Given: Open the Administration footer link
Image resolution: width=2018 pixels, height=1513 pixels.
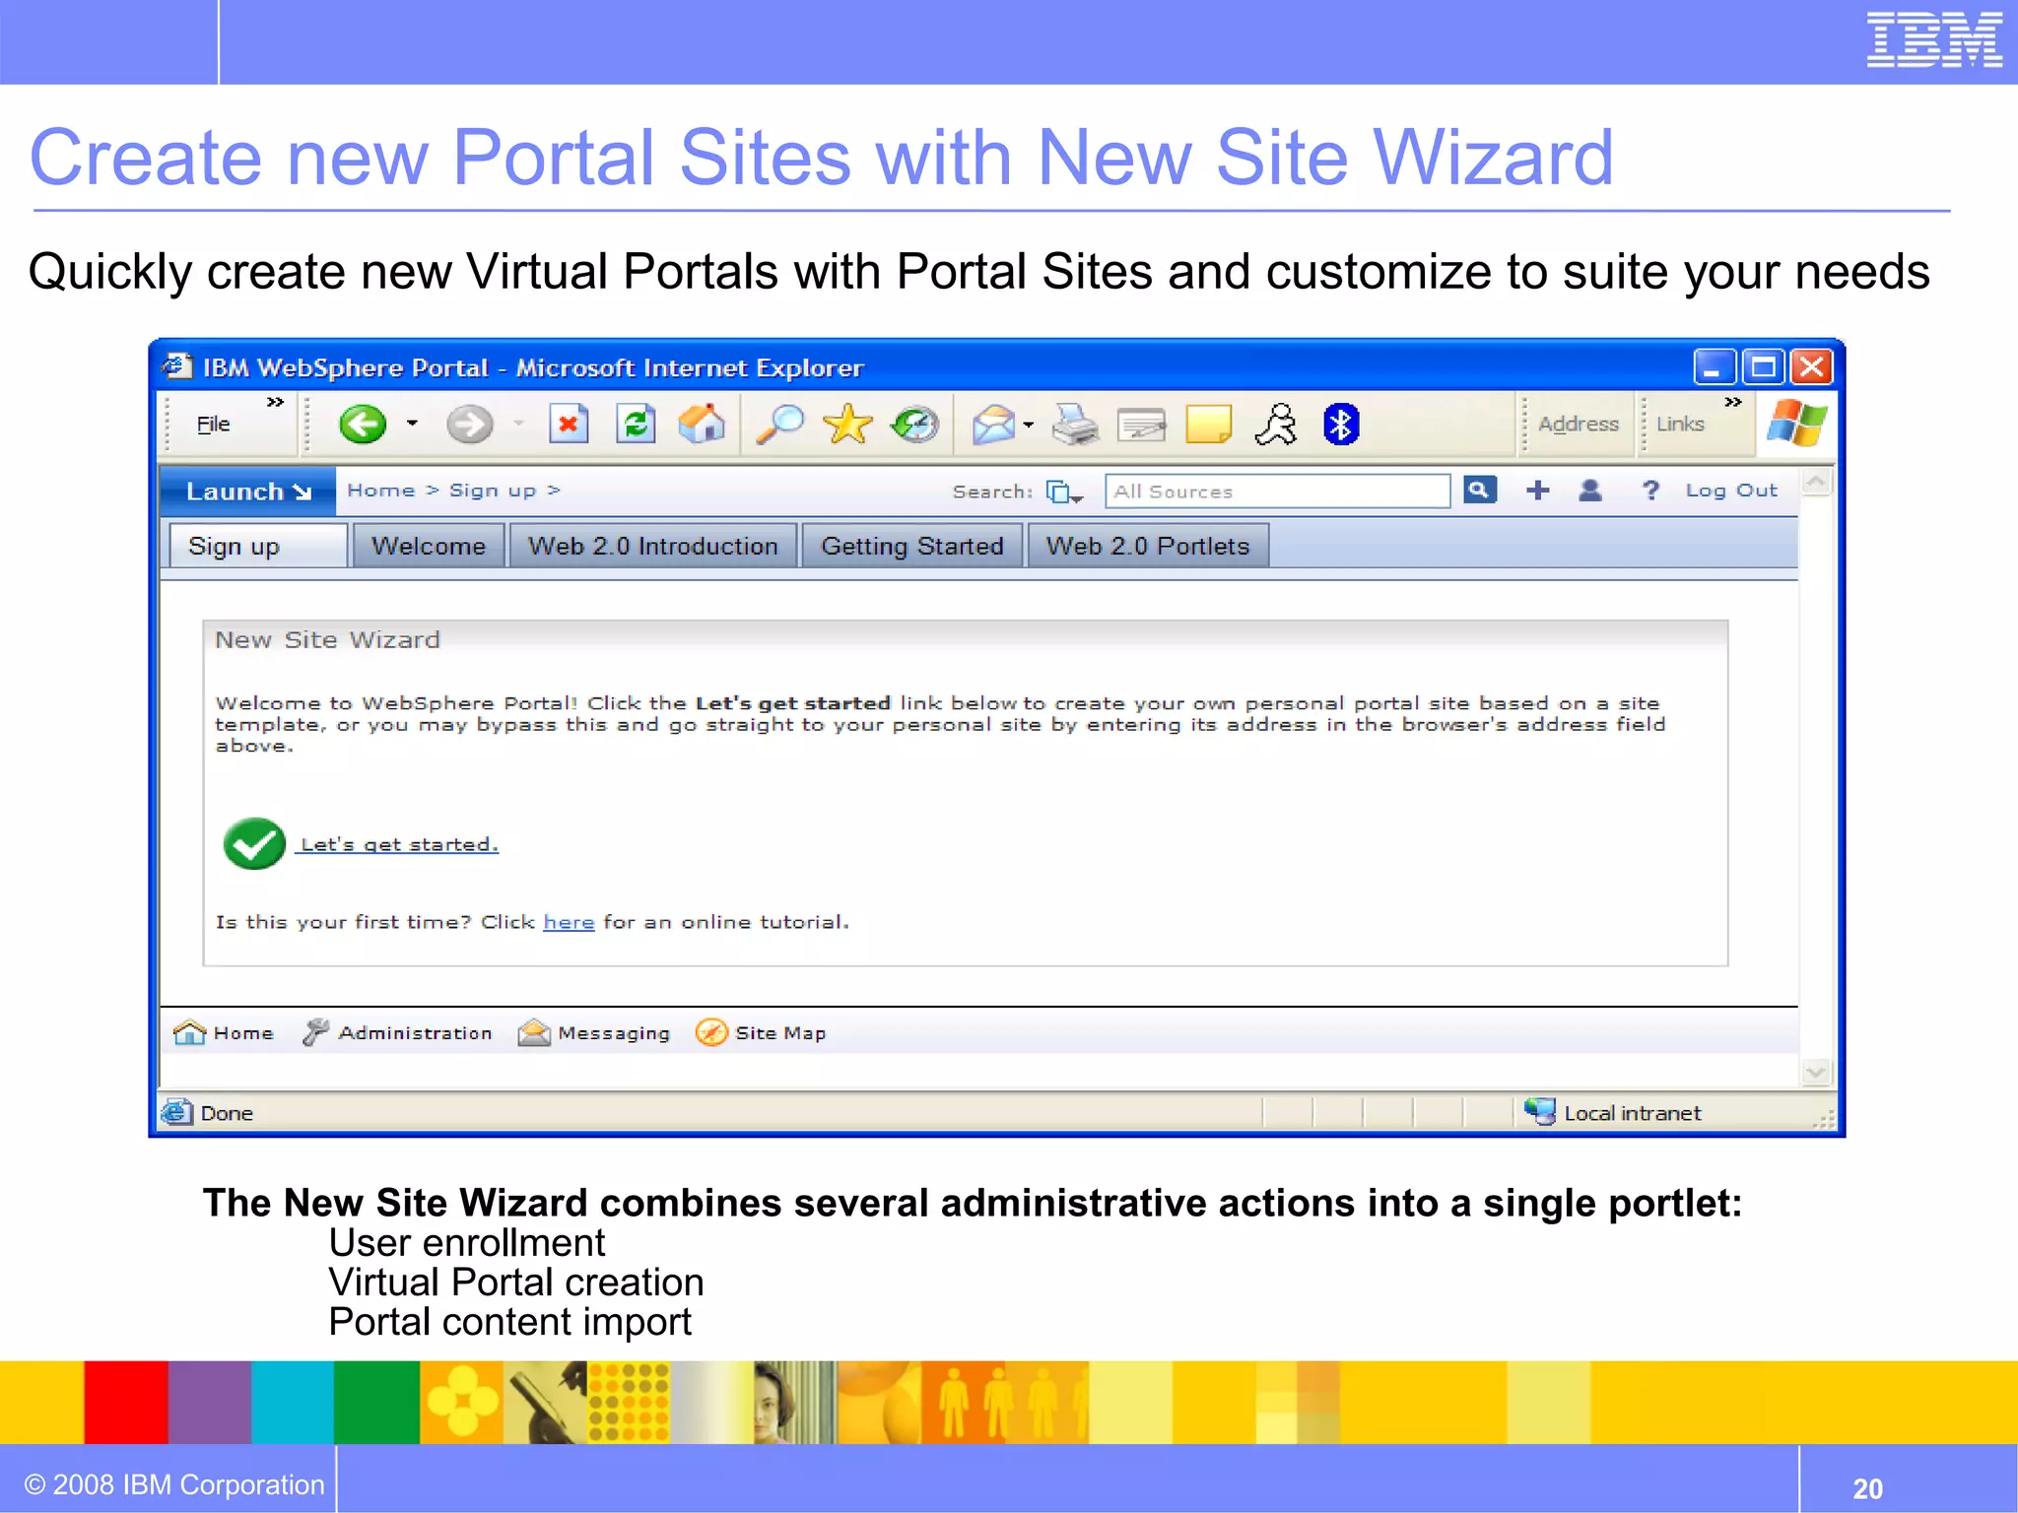Looking at the screenshot, I should 397,1032.
